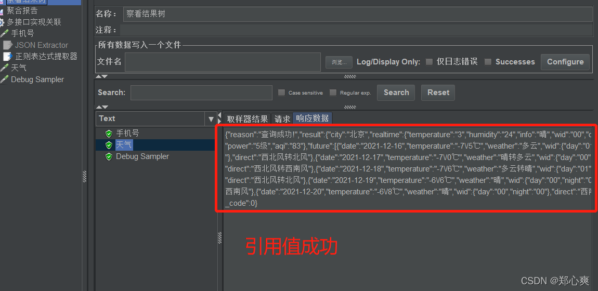Click the splitter handle right of the results list
This screenshot has width=598, height=291.
pyautogui.click(x=219, y=237)
